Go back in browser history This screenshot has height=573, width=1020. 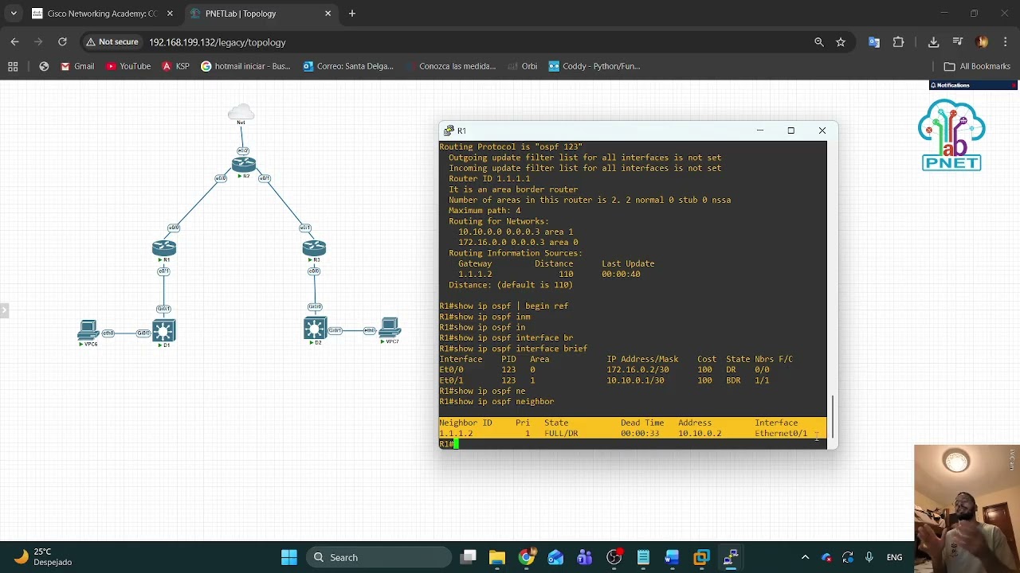[15, 42]
